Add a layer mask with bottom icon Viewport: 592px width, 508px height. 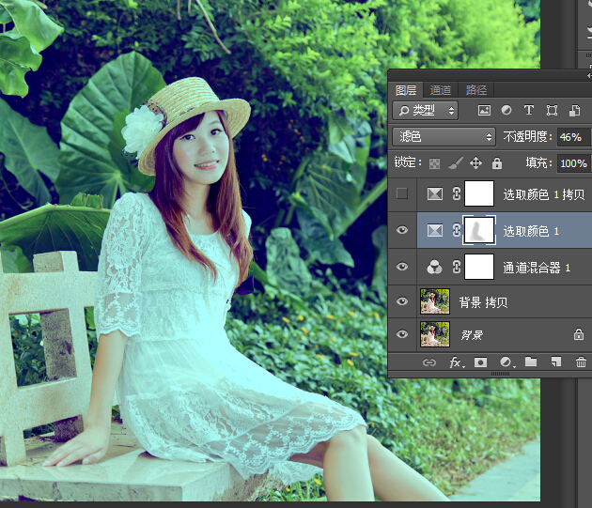coord(480,362)
